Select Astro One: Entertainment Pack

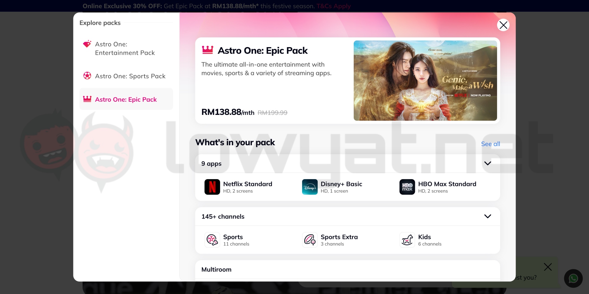[125, 49]
